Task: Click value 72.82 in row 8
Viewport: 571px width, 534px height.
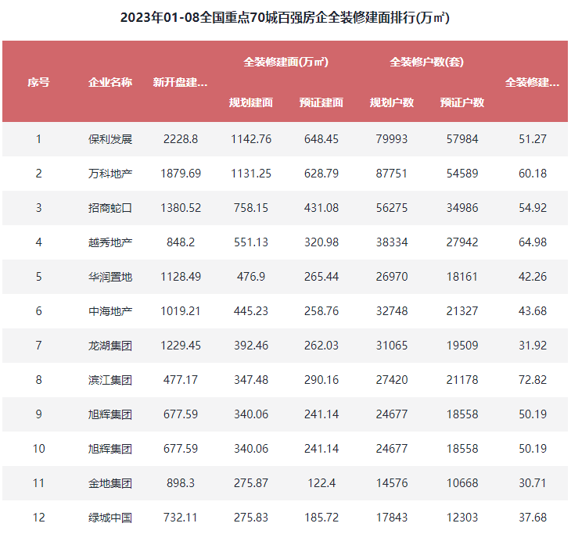Action: coord(533,380)
